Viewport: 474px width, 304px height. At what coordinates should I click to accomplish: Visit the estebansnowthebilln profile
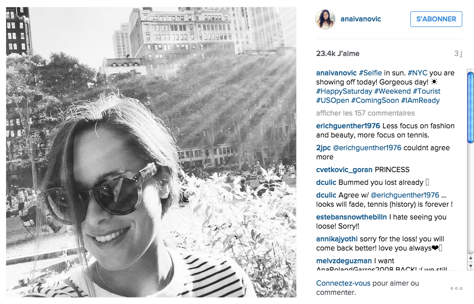[x=351, y=217]
